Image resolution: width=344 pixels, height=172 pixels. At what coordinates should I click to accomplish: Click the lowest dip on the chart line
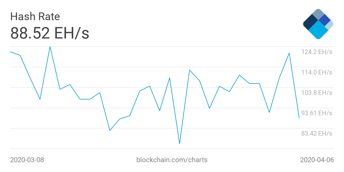[179, 143]
